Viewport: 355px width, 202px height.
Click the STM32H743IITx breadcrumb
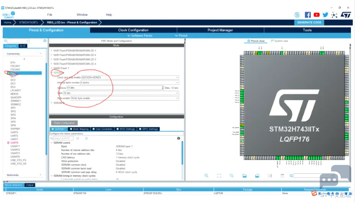click(x=29, y=22)
